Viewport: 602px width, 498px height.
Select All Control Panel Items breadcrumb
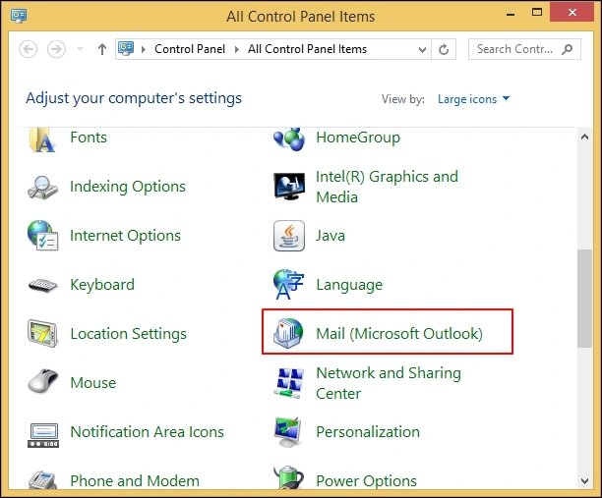click(x=307, y=49)
